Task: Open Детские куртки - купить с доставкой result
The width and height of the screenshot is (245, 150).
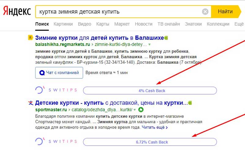Action: tap(111, 103)
